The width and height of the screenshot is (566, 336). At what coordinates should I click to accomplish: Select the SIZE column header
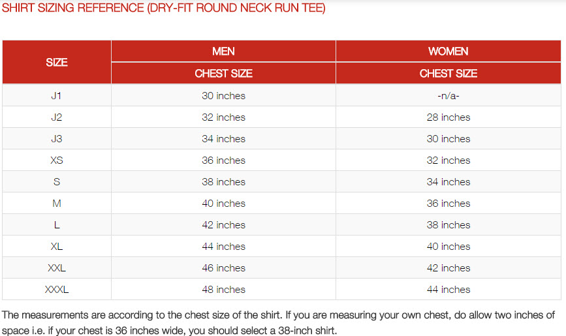tap(57, 62)
